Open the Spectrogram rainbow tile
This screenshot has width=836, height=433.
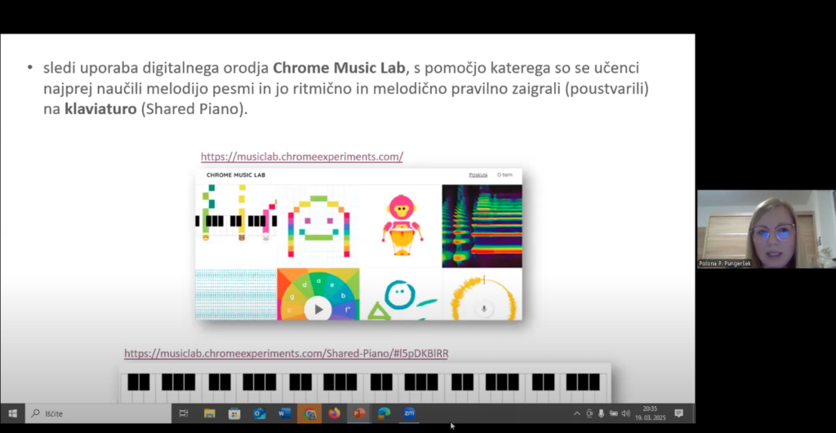482,227
